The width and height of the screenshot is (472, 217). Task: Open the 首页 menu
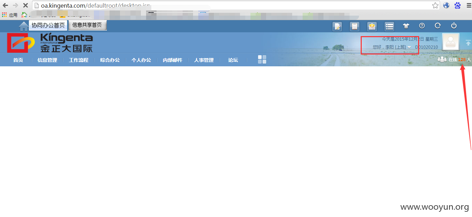coord(18,60)
